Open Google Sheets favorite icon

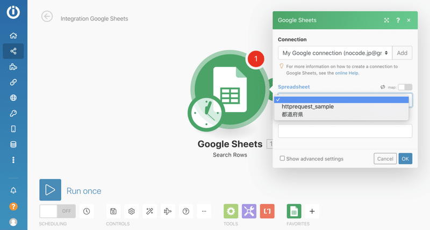(x=294, y=211)
